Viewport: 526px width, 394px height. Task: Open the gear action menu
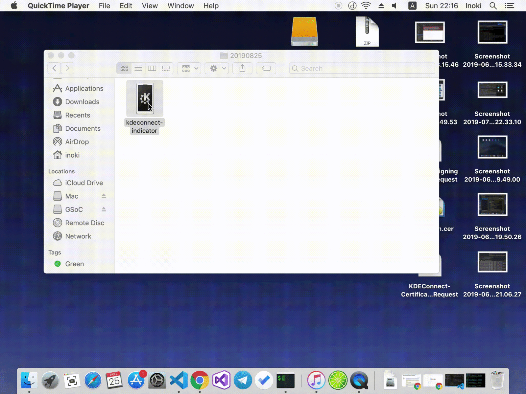(217, 68)
